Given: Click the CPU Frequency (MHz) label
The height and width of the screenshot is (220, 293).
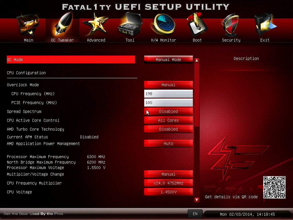Looking at the screenshot, I should click(x=33, y=94).
